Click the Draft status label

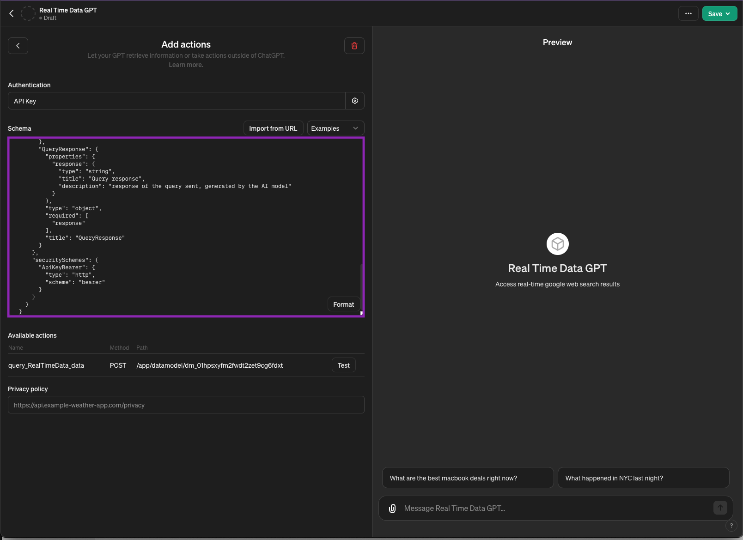tap(50, 18)
